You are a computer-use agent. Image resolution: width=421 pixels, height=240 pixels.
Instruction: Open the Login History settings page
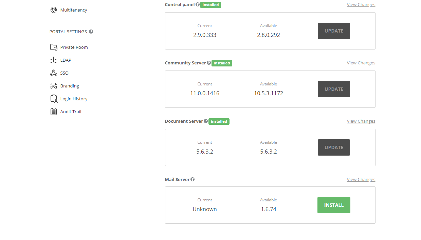pyautogui.click(x=74, y=99)
